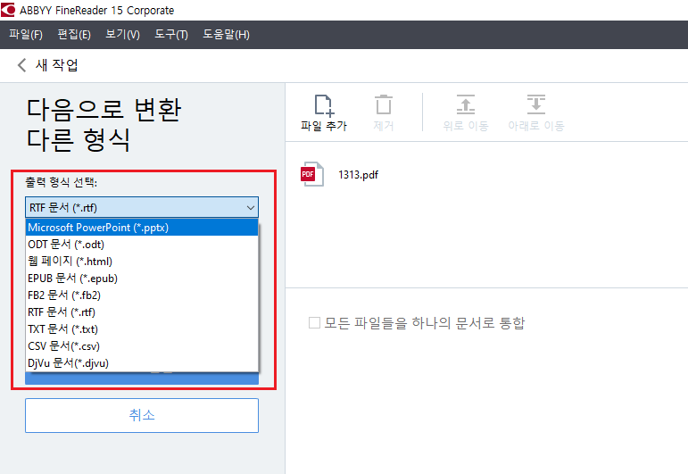Viewport: 688px width, 474px height.
Task: Open the 도구(T) menu
Action: tap(171, 34)
